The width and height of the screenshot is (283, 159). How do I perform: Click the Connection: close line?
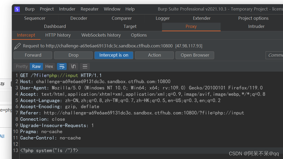[x=42, y=119]
